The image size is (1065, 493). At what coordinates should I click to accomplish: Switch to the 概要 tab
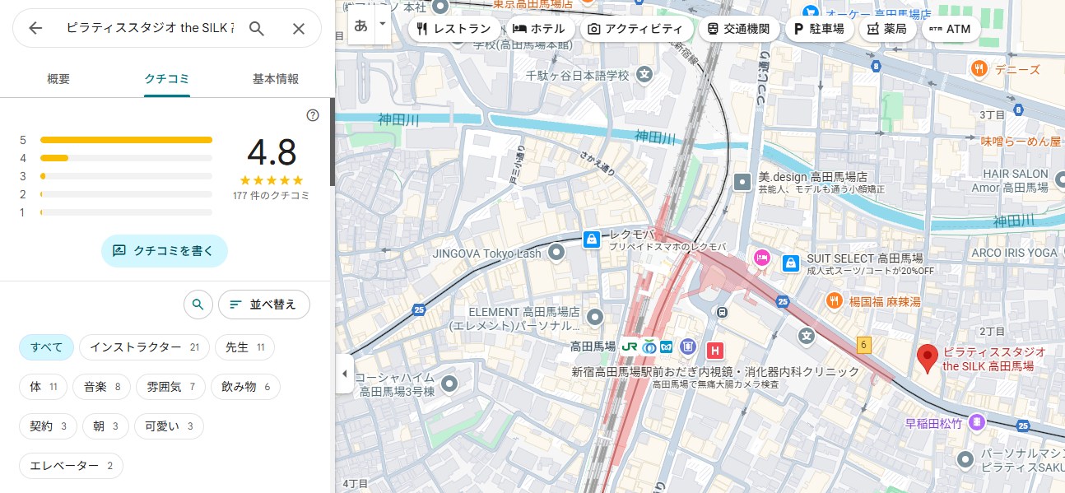(x=58, y=79)
